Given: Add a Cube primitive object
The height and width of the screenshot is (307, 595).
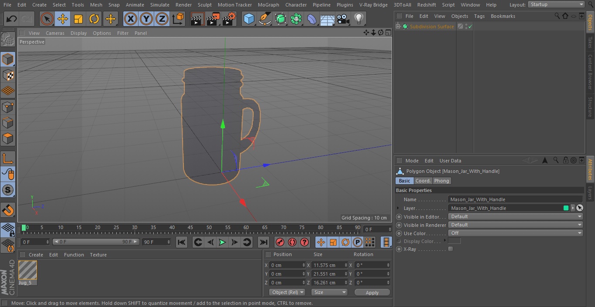Looking at the screenshot, I should coord(249,19).
